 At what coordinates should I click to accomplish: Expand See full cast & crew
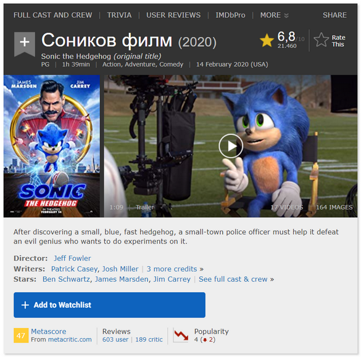(236, 279)
